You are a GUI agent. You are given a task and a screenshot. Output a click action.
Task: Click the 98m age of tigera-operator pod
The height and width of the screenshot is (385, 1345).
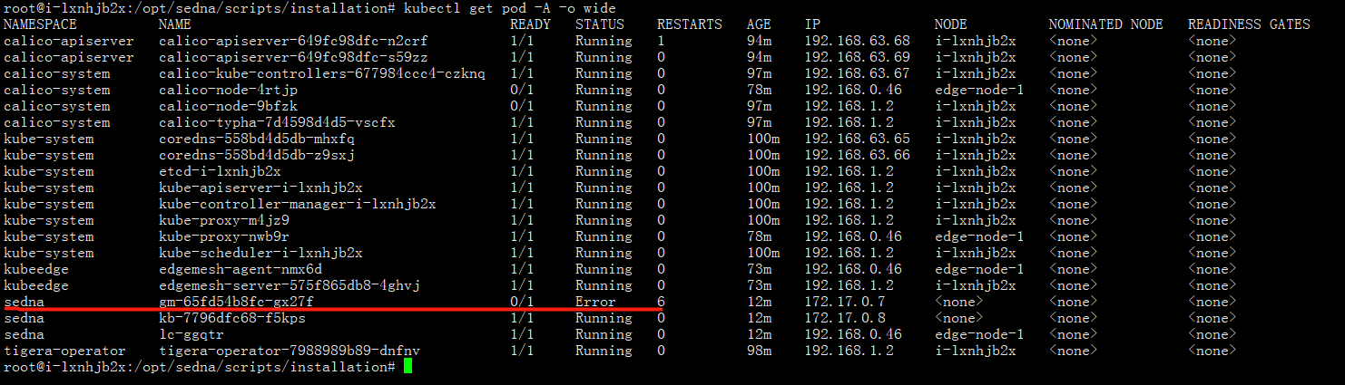point(759,351)
